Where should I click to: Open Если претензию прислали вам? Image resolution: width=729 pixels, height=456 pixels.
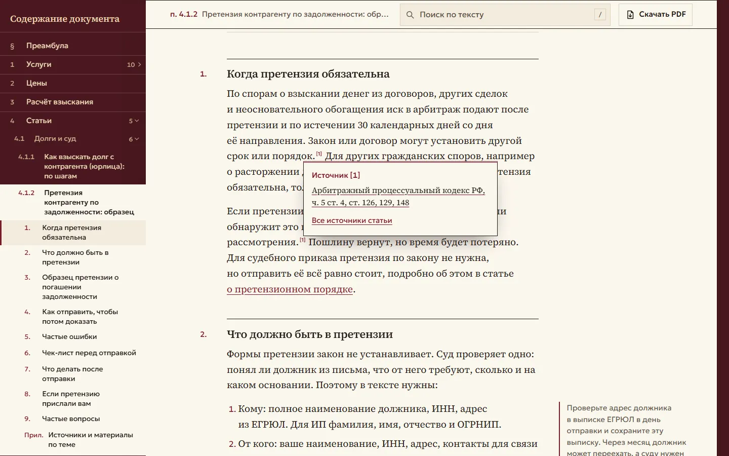pyautogui.click(x=73, y=399)
